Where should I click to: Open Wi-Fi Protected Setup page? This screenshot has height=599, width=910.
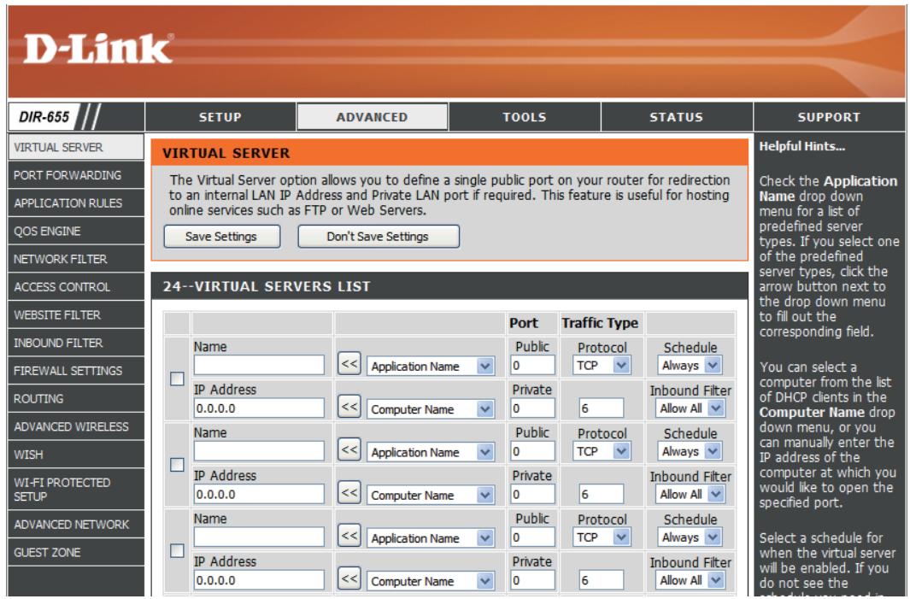click(x=76, y=490)
